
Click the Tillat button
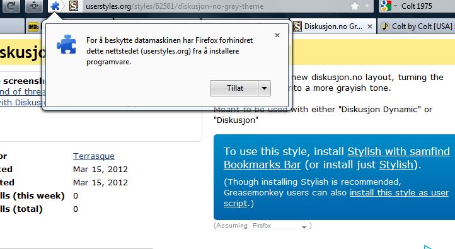point(234,88)
